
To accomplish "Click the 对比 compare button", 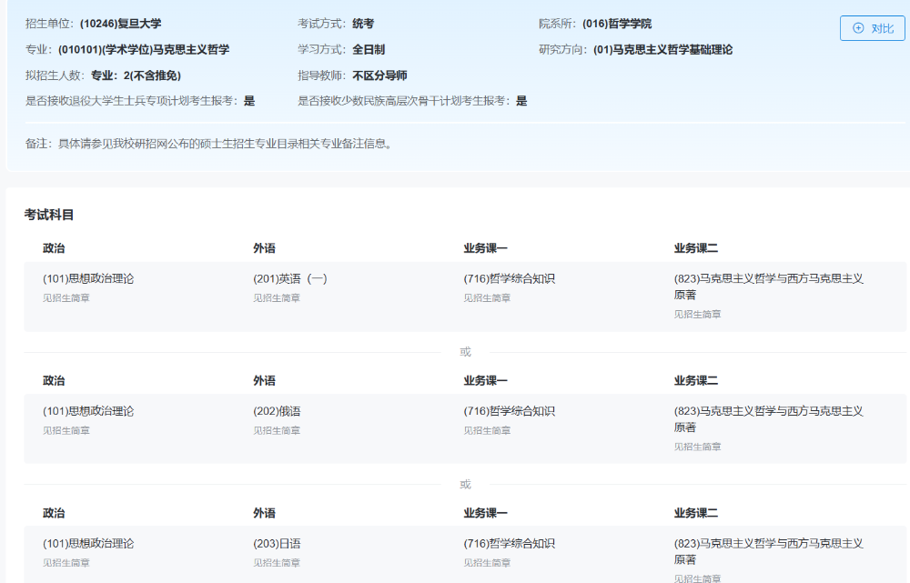I will (872, 28).
